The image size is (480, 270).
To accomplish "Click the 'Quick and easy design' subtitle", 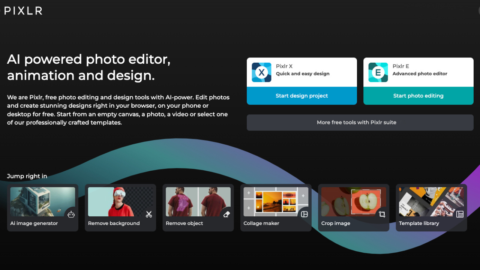I will point(303,74).
